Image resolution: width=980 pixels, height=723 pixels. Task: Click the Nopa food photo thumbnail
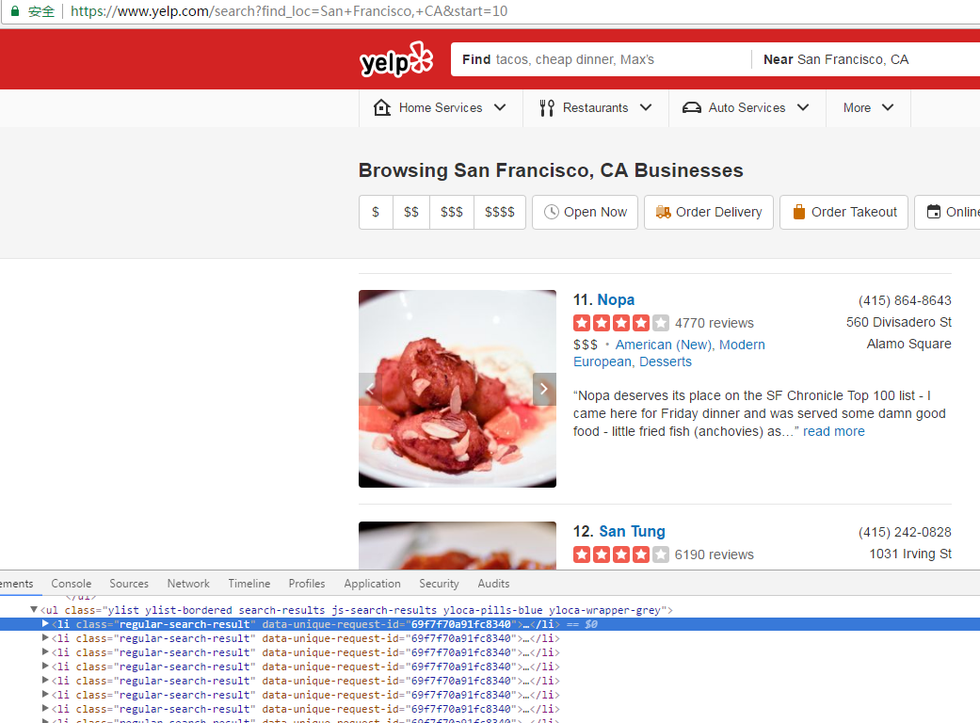click(458, 389)
